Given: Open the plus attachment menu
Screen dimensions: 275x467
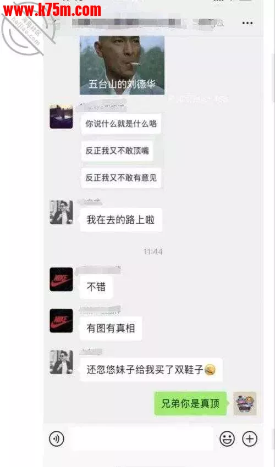Looking at the screenshot, I should coord(250,439).
